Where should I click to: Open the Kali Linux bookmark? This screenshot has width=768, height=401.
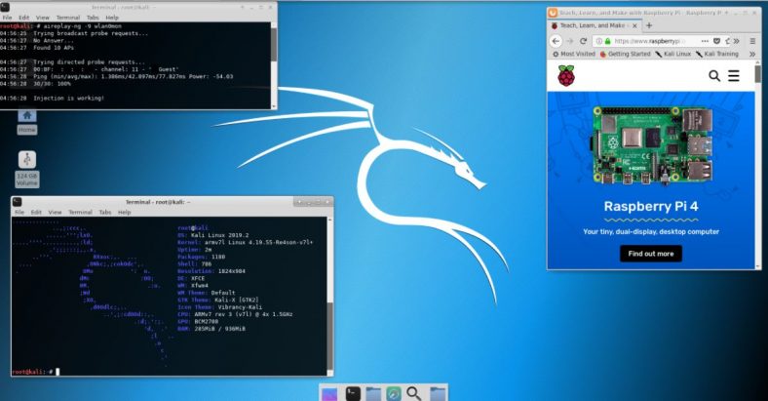(x=673, y=54)
